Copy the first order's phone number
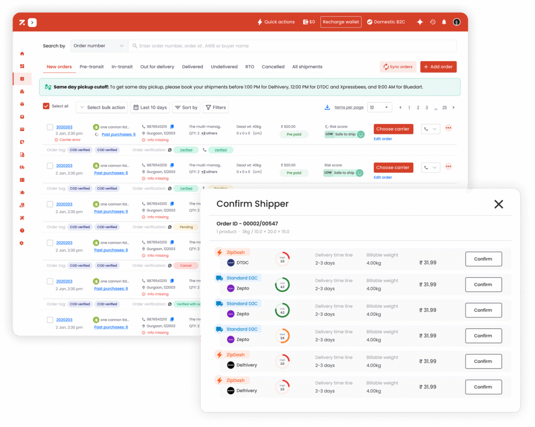Screen dimensions: 535x427 tap(172, 127)
